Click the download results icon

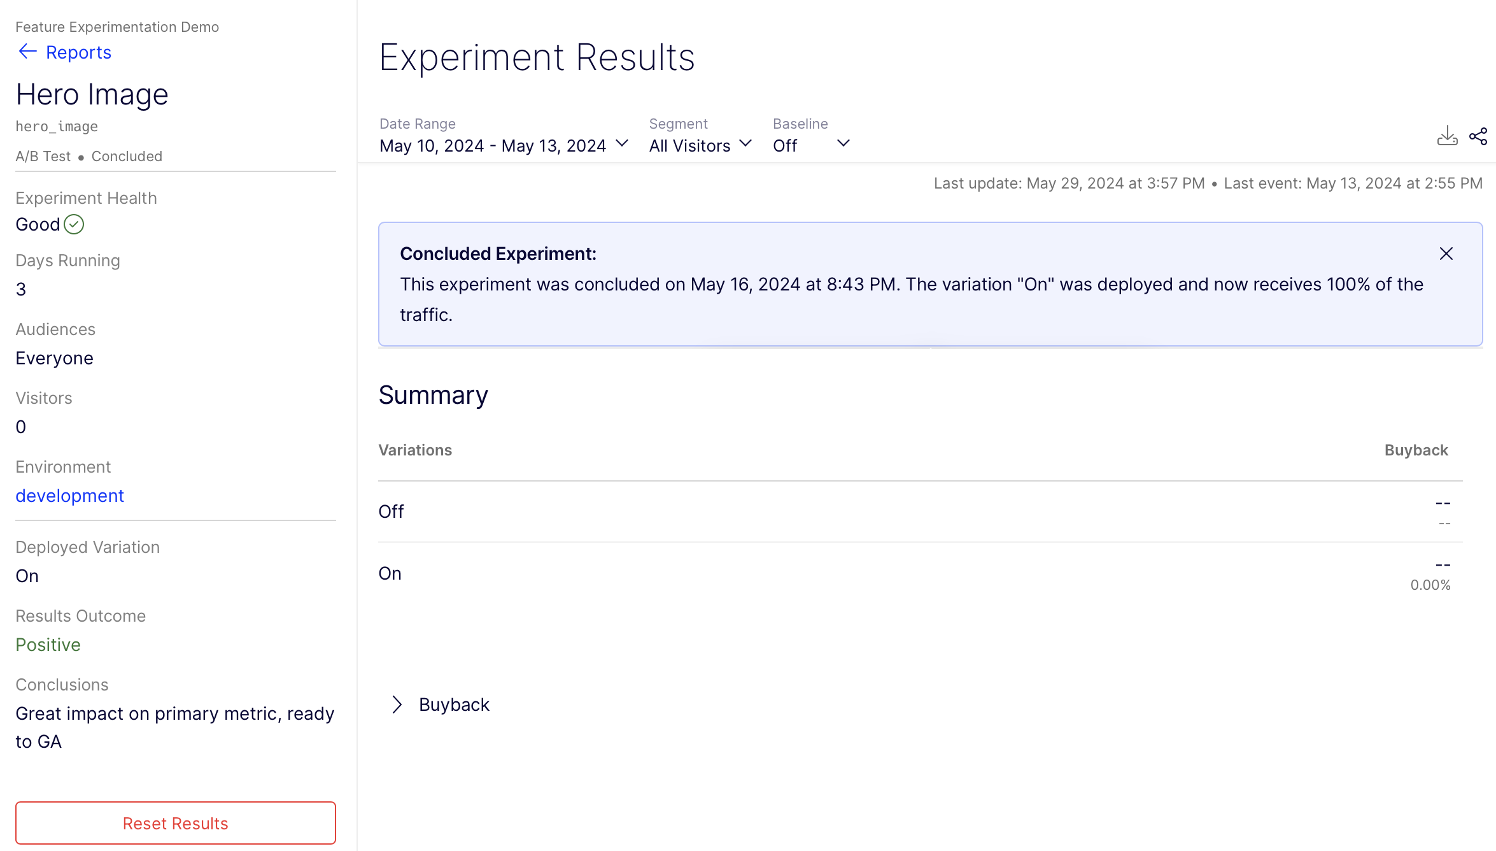(1447, 136)
